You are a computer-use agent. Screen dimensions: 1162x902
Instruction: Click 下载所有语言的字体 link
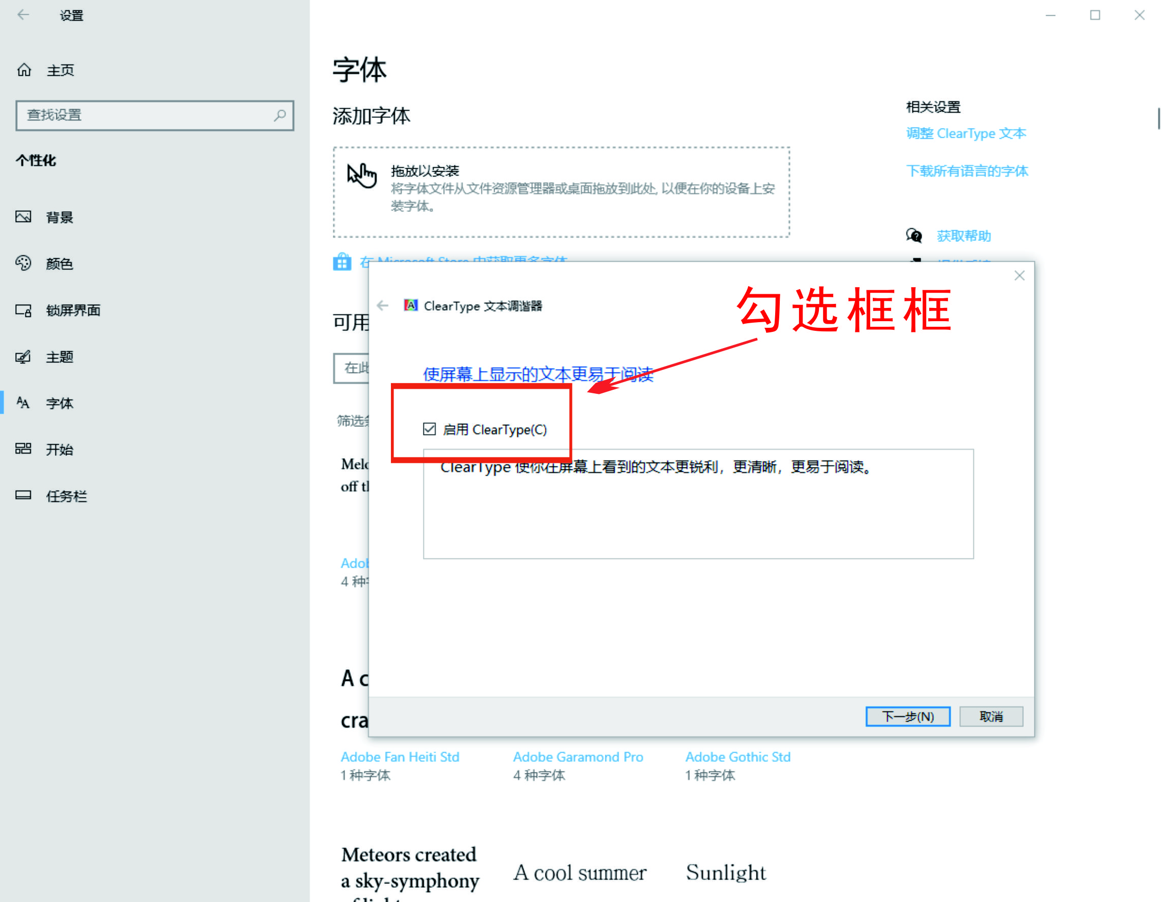point(967,171)
